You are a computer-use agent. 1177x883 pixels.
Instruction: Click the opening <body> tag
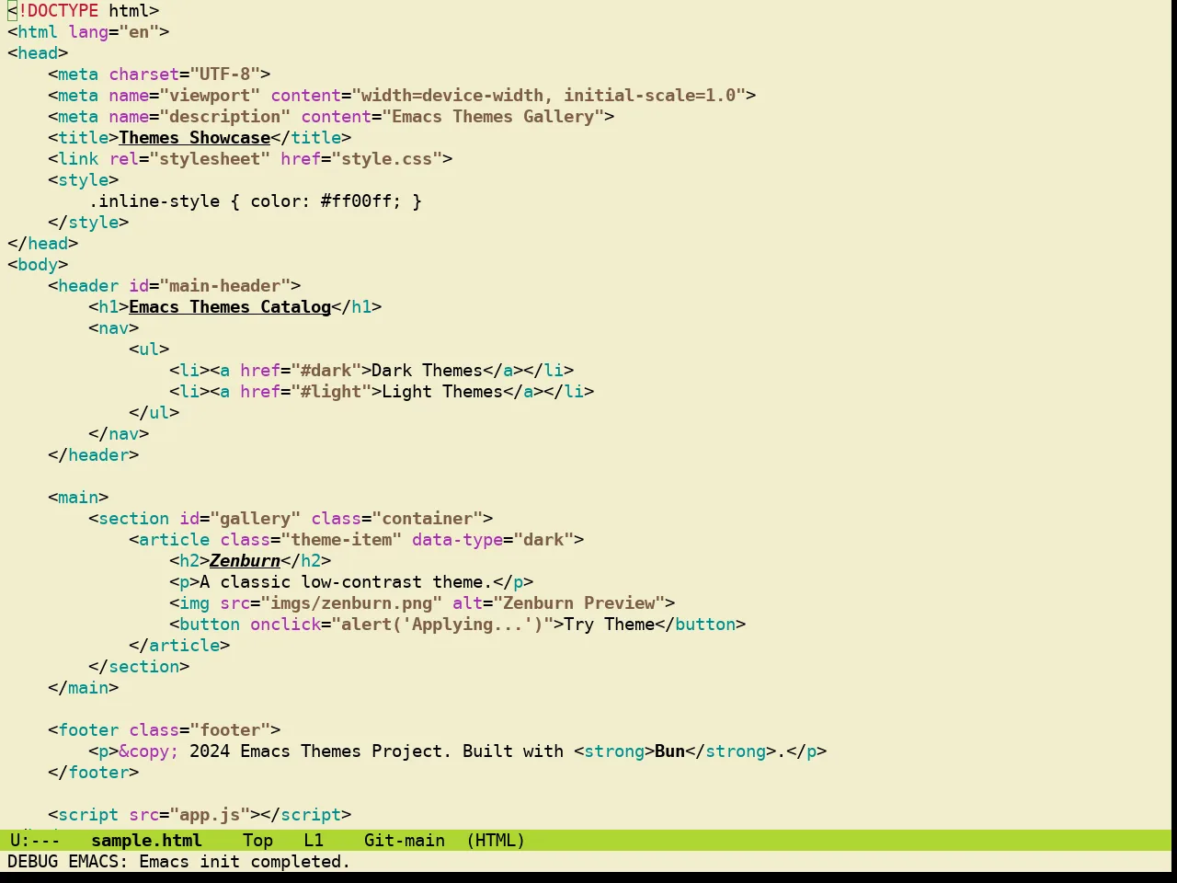38,265
